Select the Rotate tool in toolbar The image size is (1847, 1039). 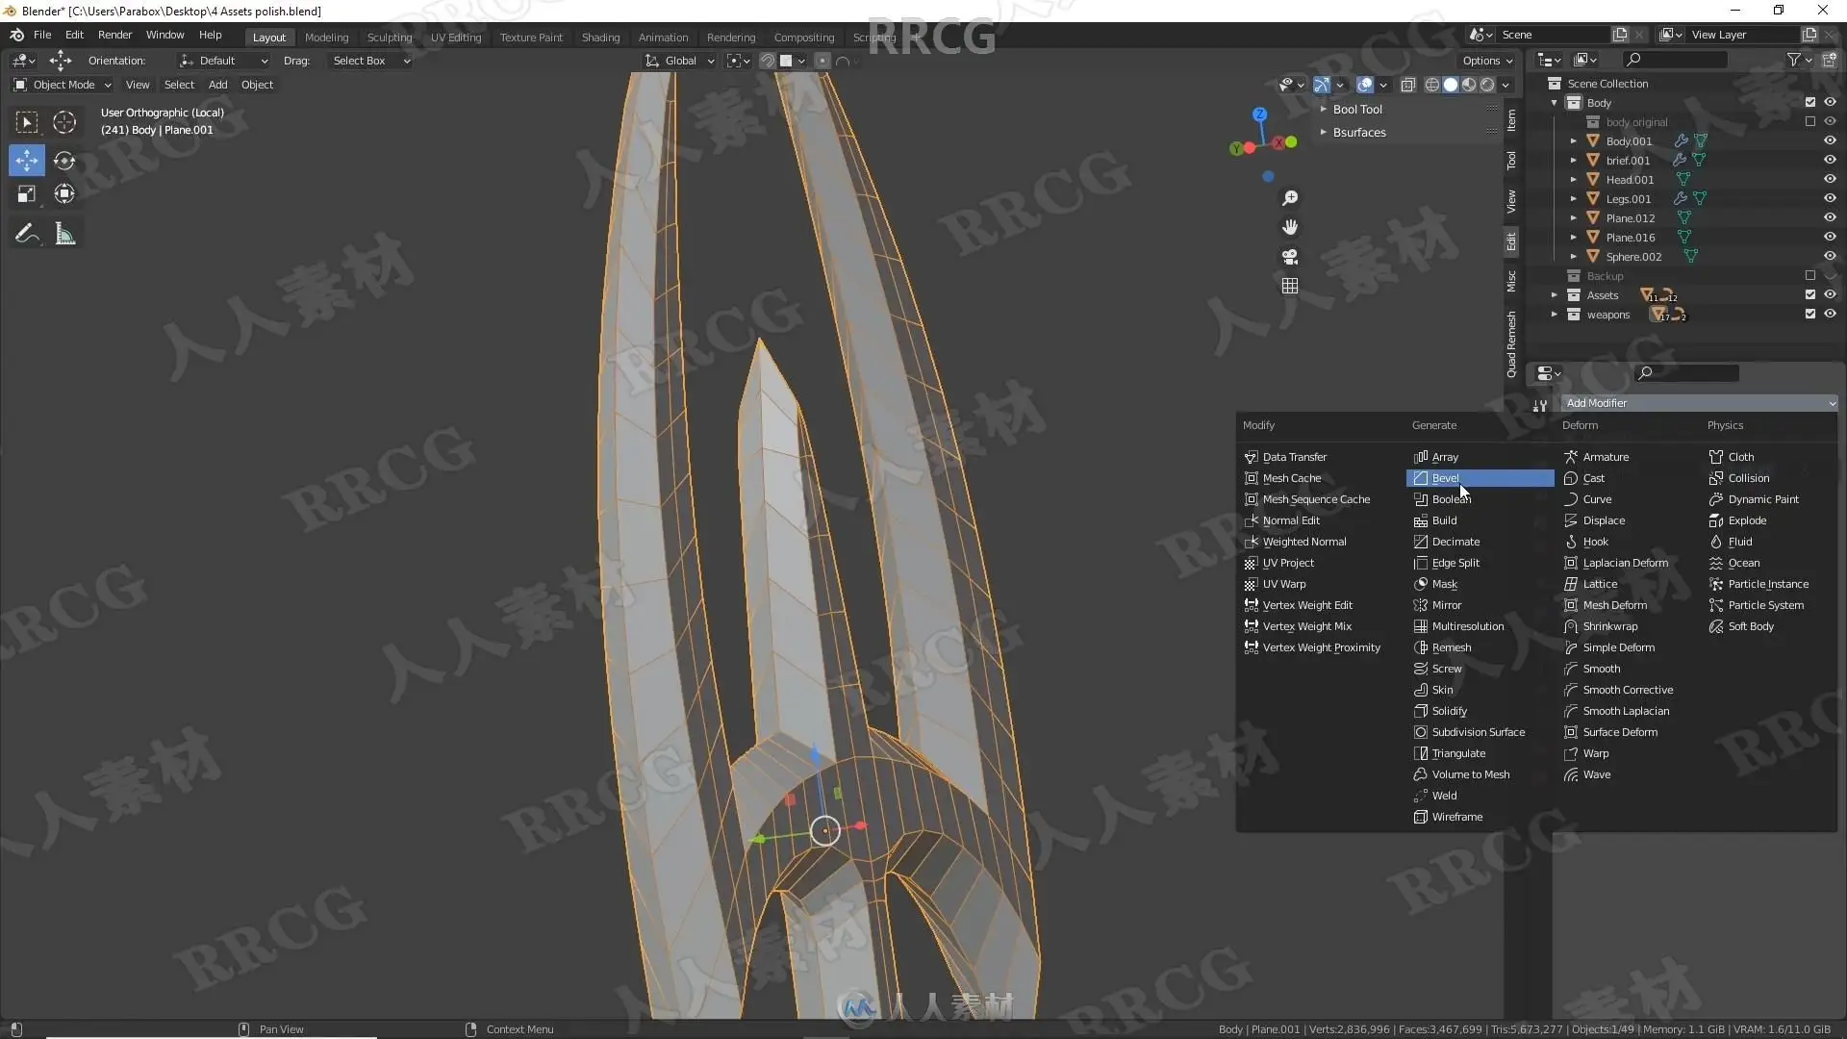pos(64,161)
